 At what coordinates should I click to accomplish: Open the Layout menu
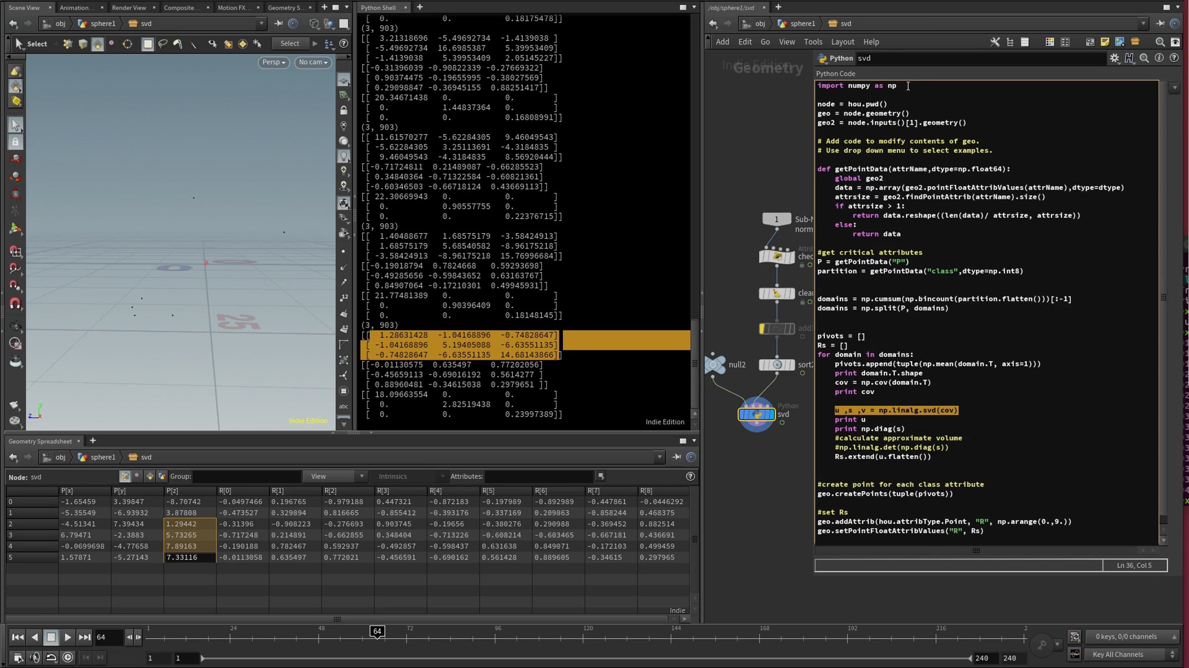tap(842, 42)
